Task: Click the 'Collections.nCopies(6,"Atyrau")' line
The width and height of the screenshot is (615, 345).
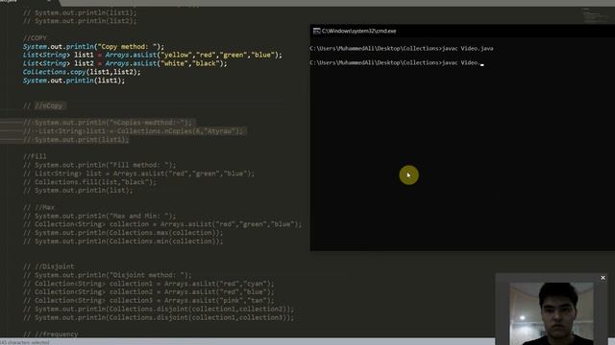Action: point(134,131)
